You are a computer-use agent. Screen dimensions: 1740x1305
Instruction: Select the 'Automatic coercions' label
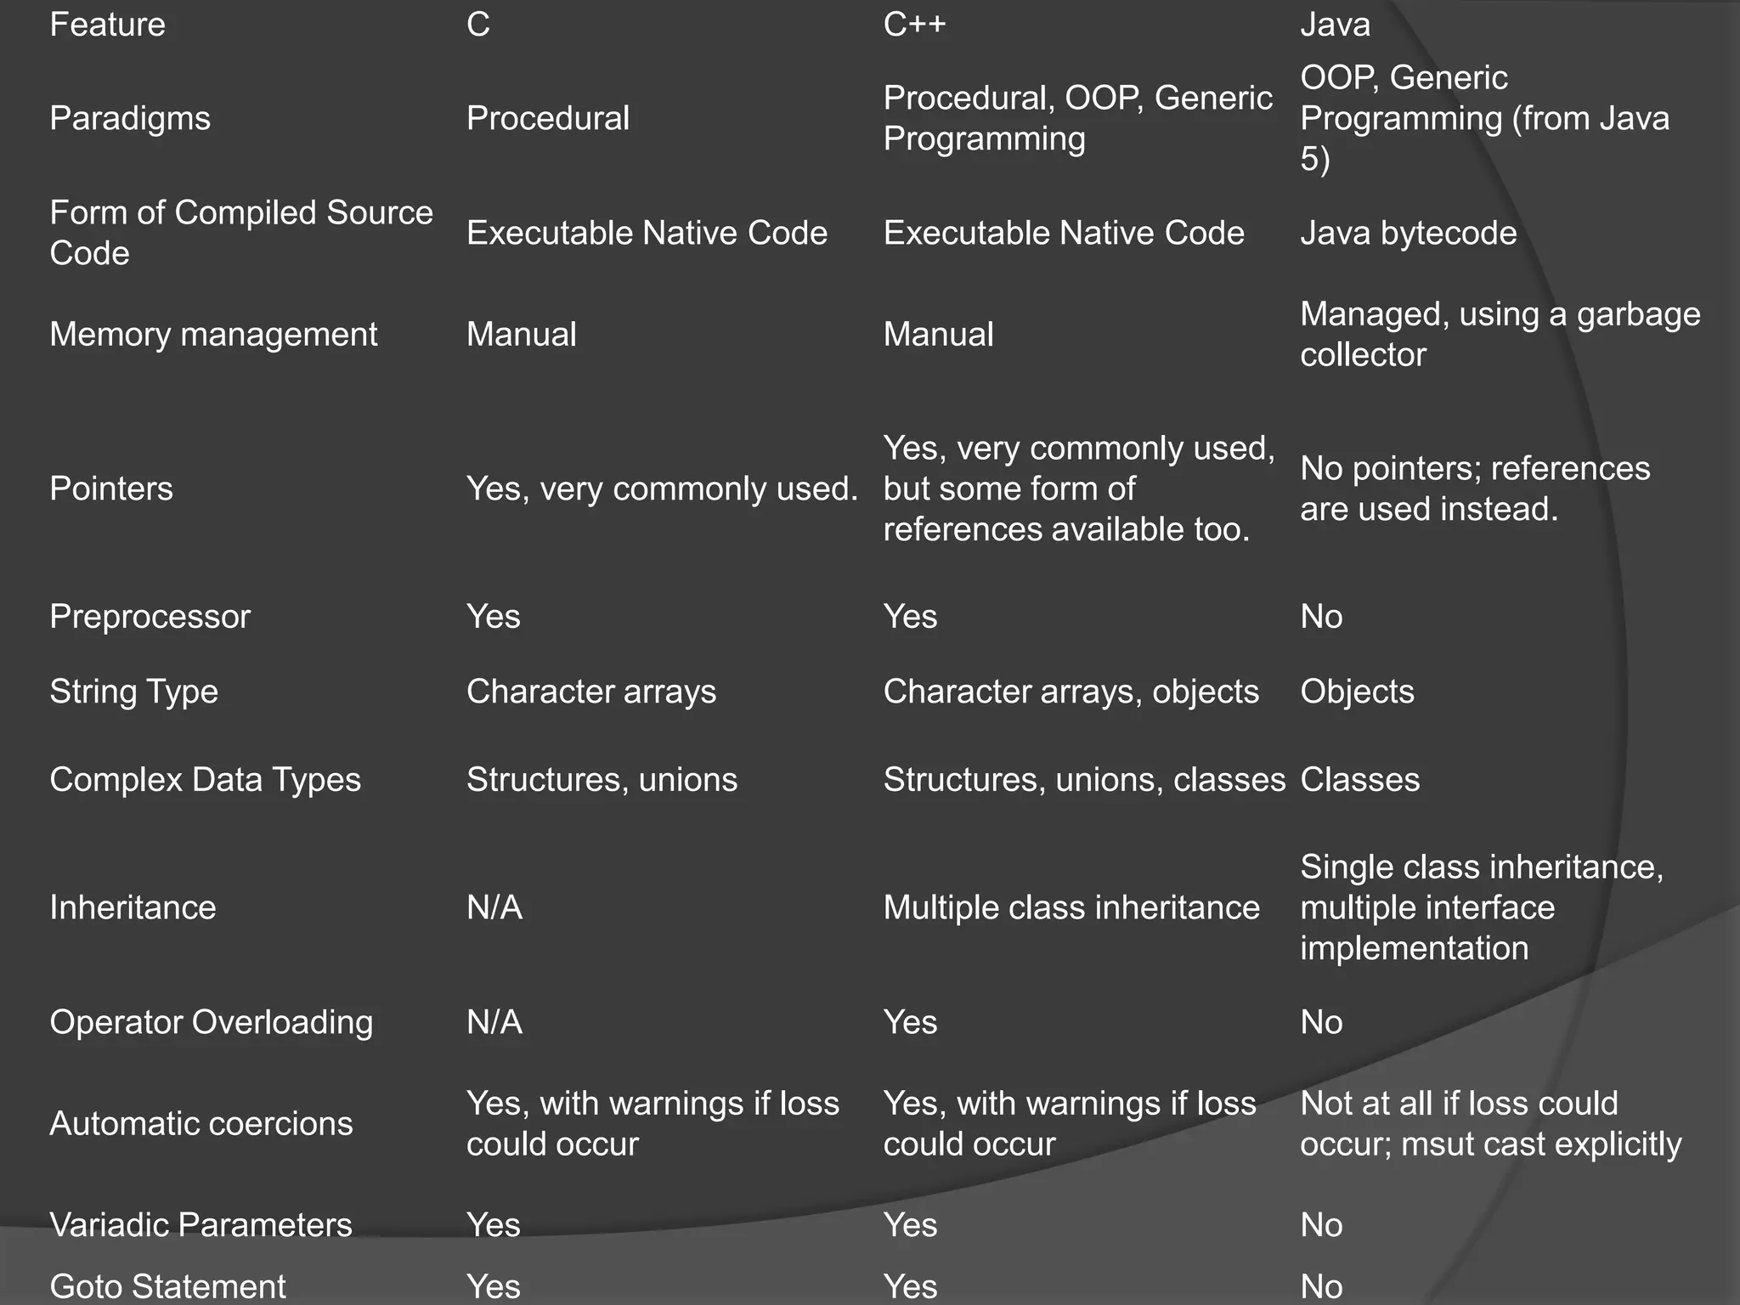(x=201, y=1123)
